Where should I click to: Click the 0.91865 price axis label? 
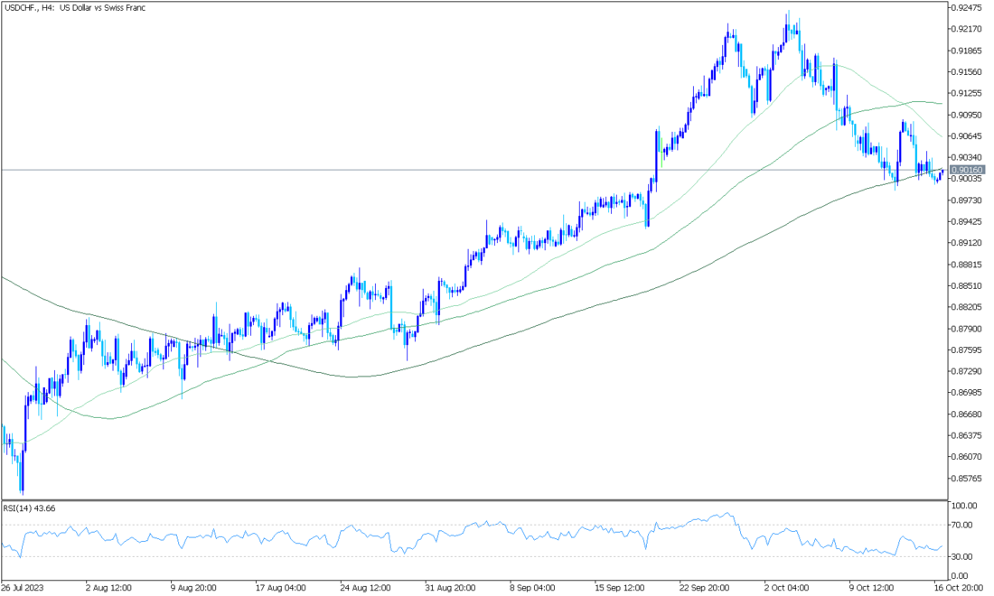[x=967, y=51]
